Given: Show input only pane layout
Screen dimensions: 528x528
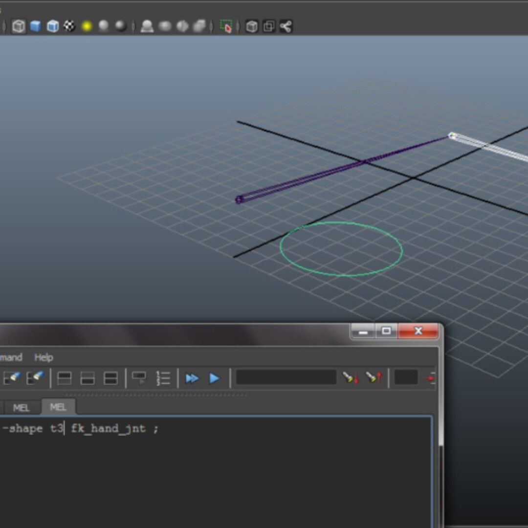Looking at the screenshot, I should click(88, 378).
